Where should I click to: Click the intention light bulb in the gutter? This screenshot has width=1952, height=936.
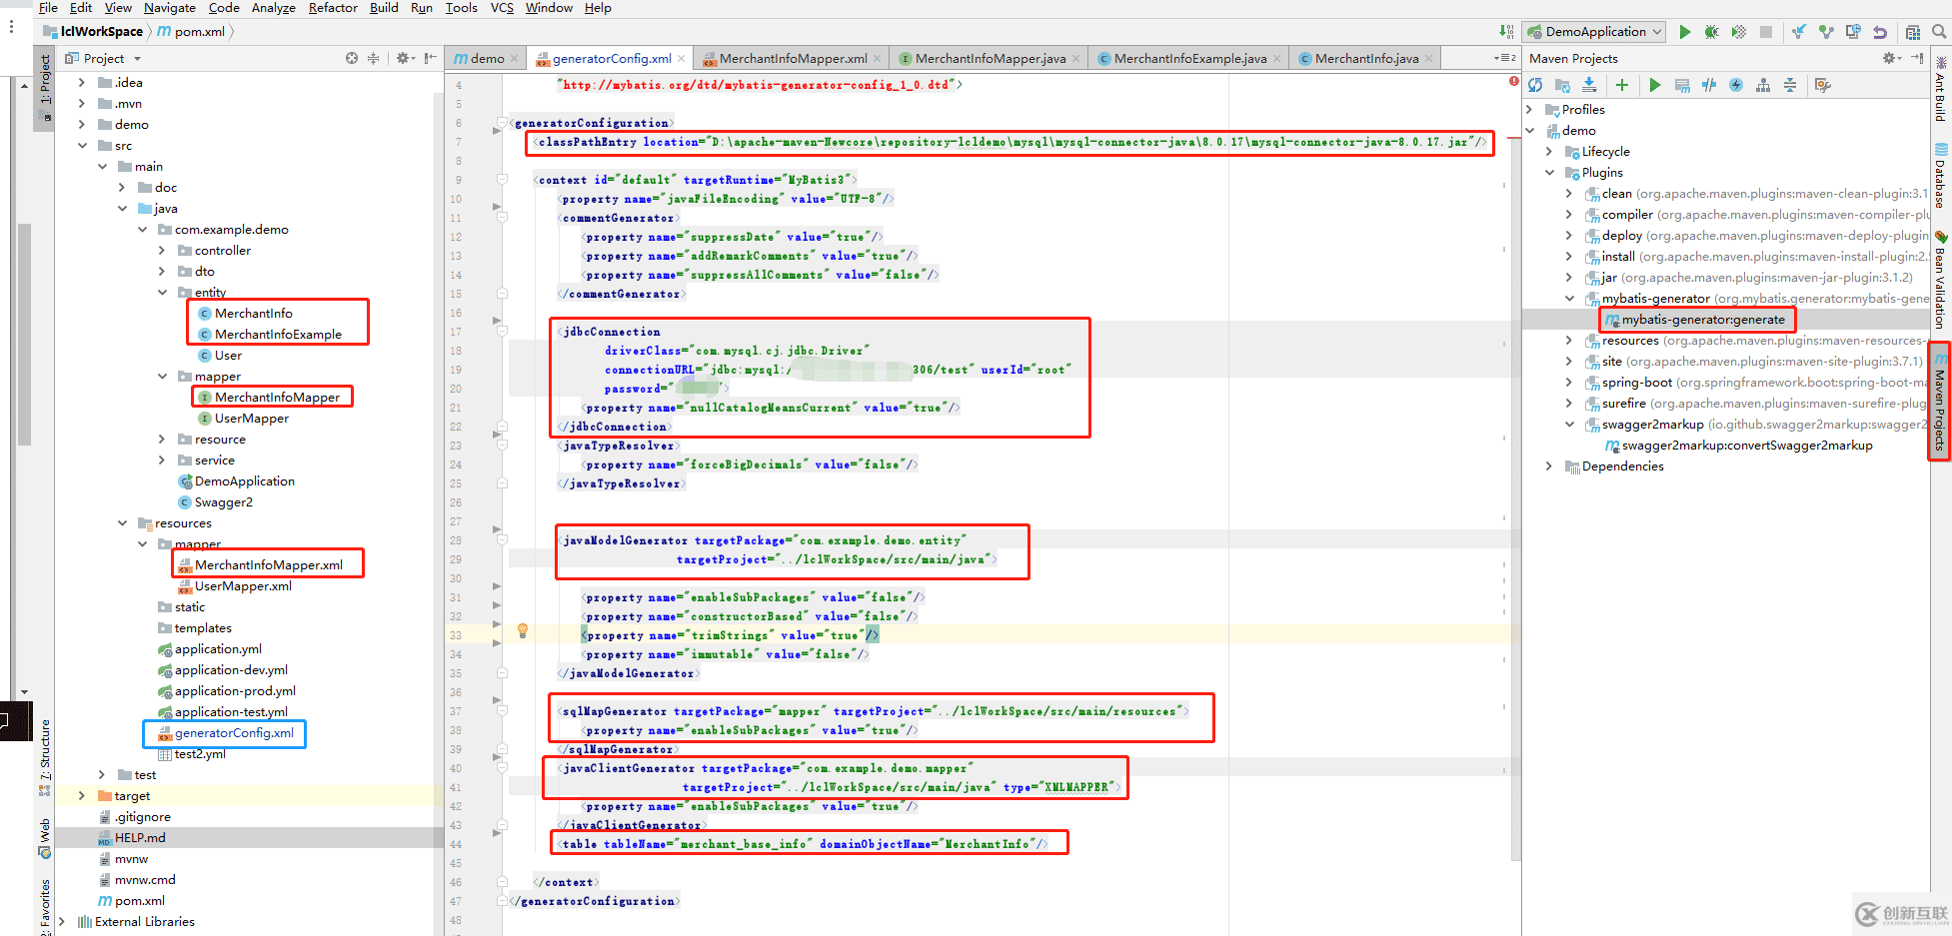pos(522,631)
